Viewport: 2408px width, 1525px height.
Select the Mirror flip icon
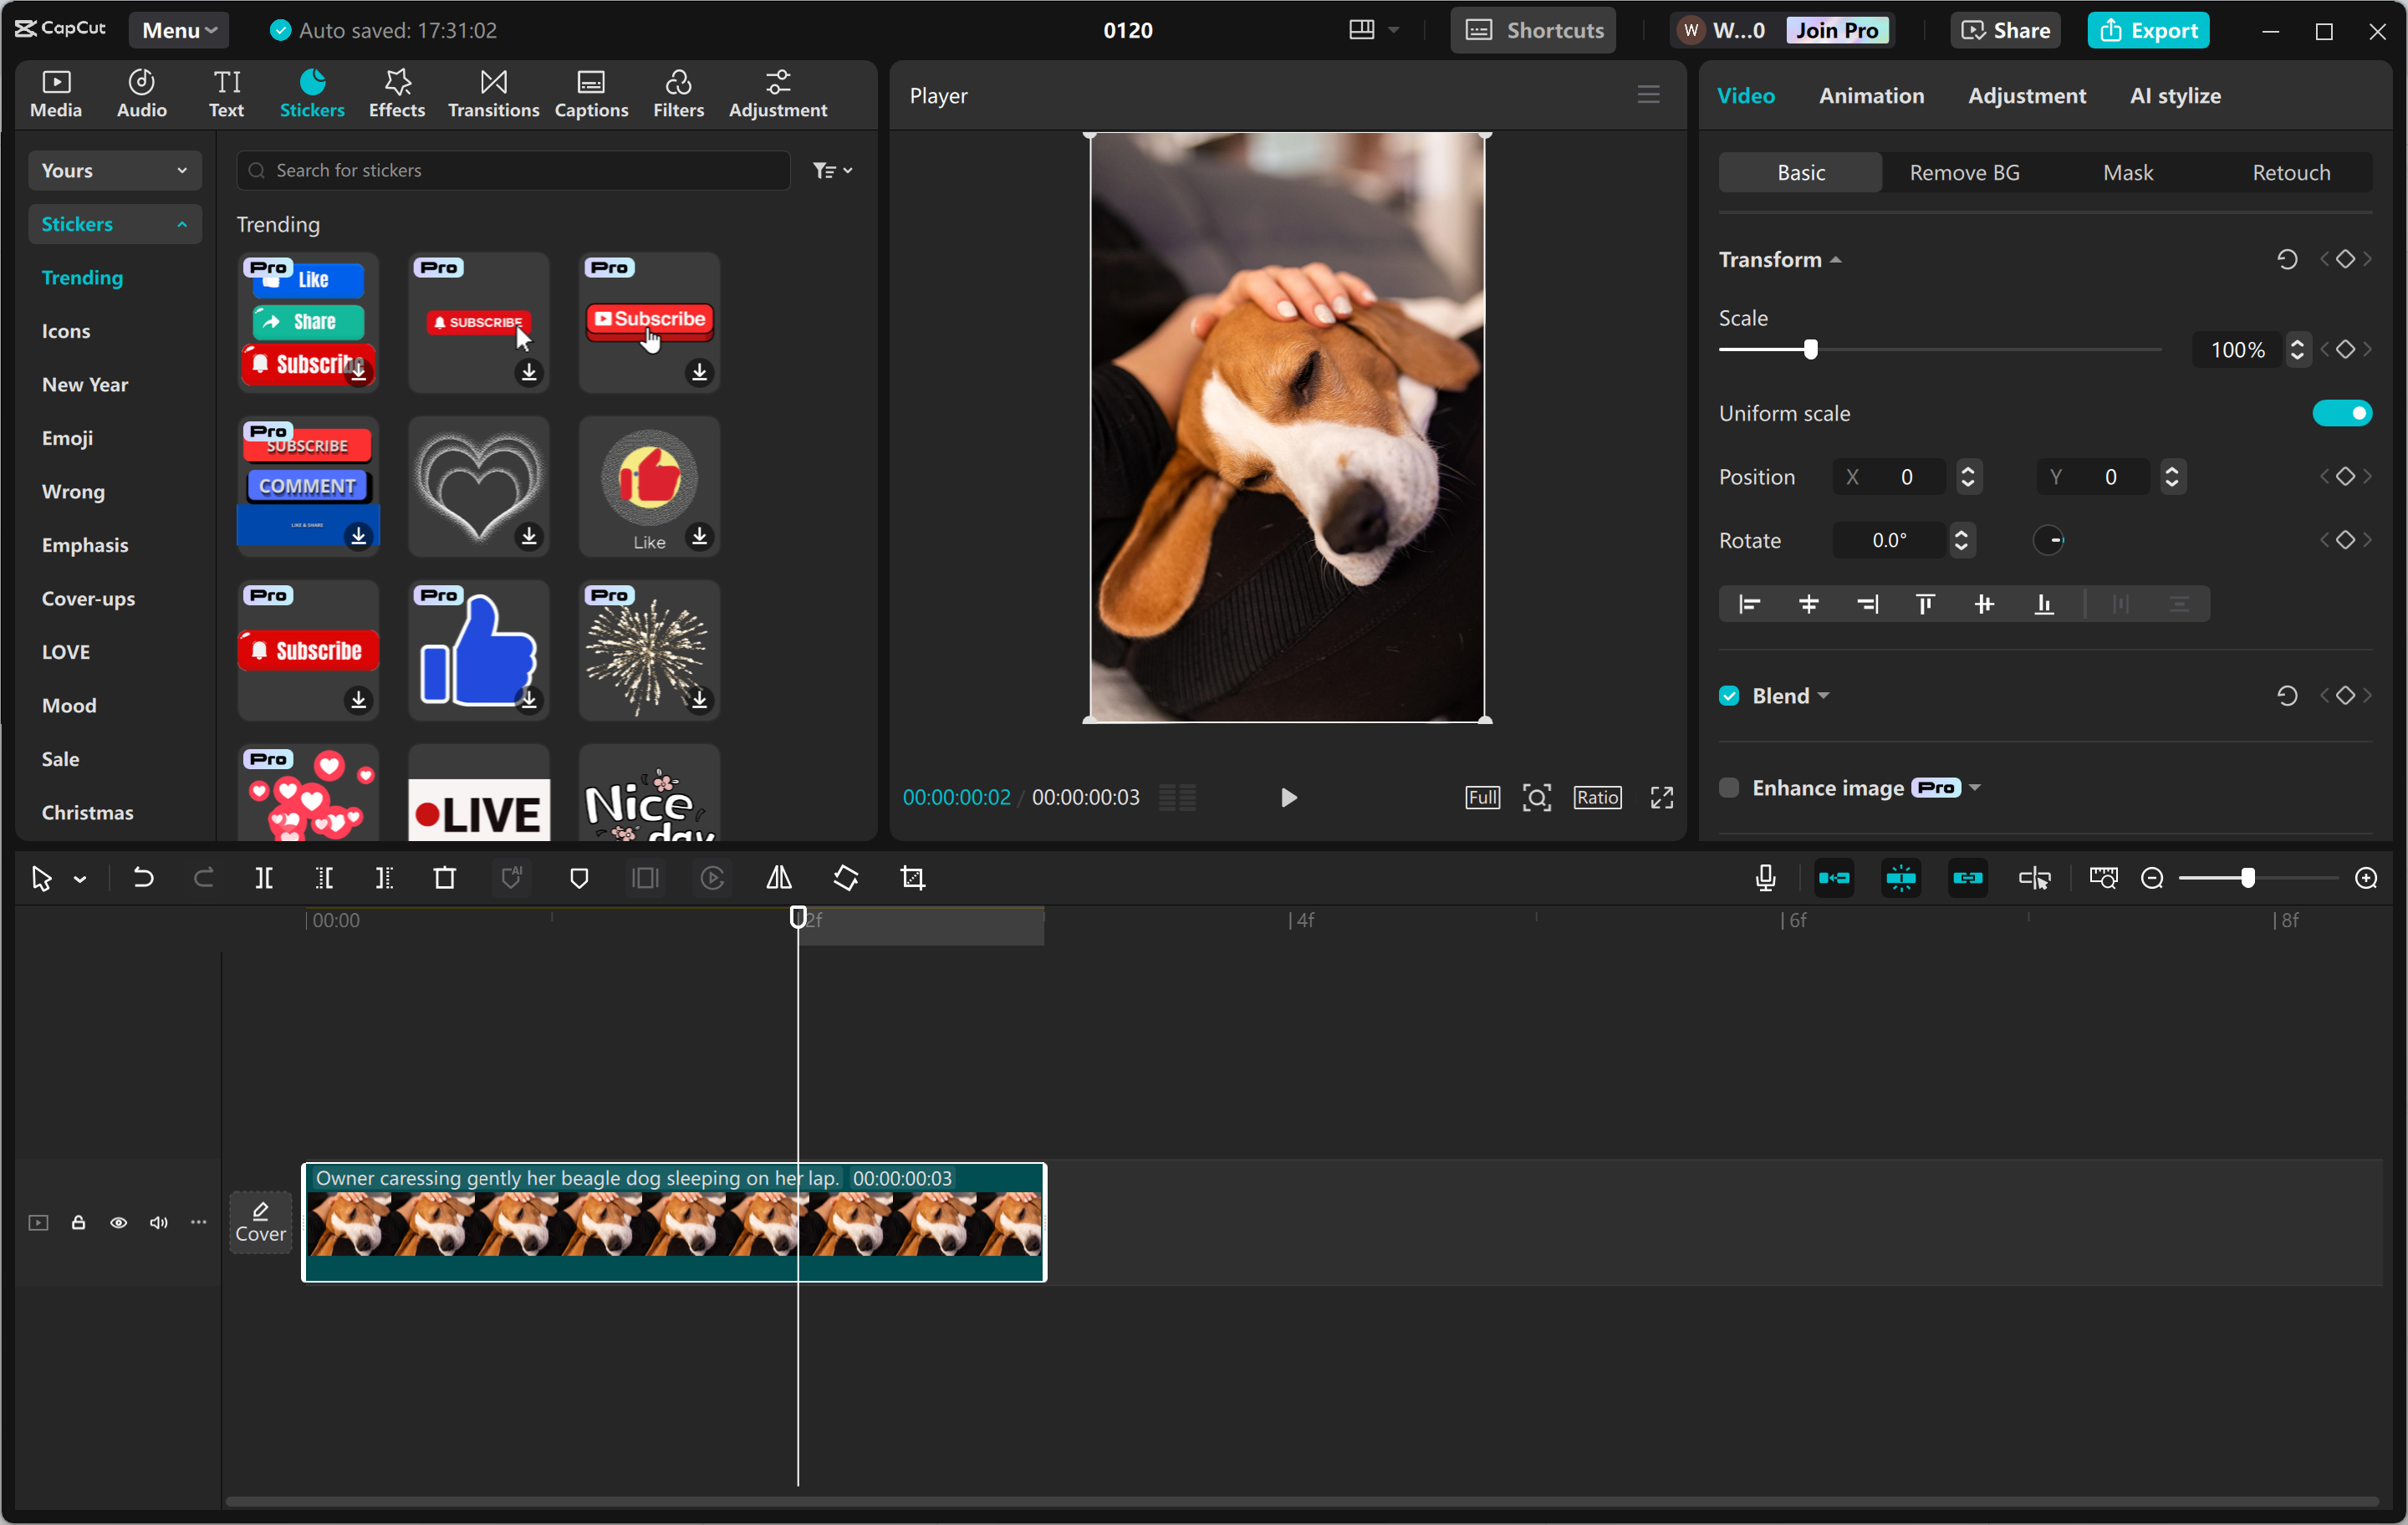pos(778,878)
